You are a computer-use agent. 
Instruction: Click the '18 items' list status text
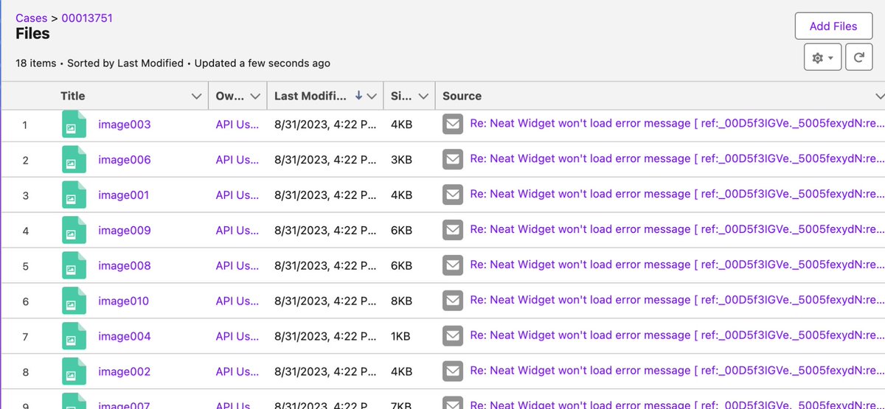(35, 63)
